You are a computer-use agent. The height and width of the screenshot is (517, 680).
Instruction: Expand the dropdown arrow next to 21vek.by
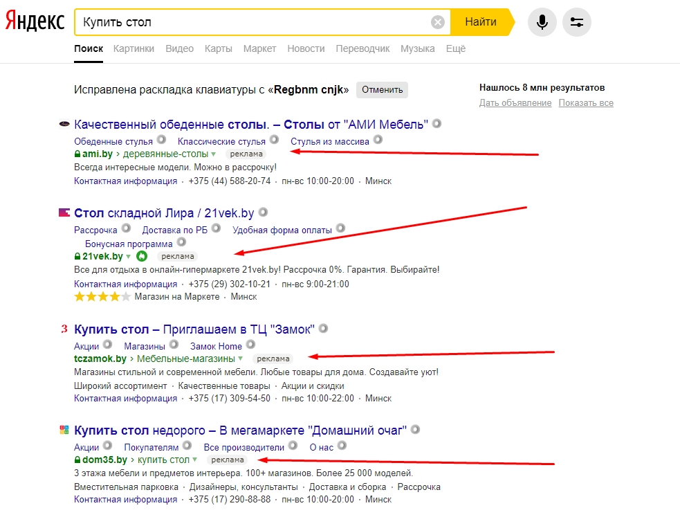[128, 256]
